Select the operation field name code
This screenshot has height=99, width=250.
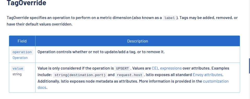22,52
